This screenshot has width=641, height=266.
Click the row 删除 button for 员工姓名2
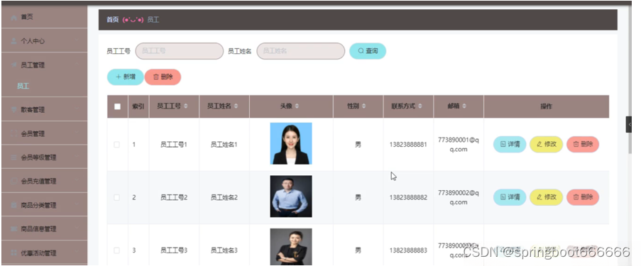pos(583,197)
